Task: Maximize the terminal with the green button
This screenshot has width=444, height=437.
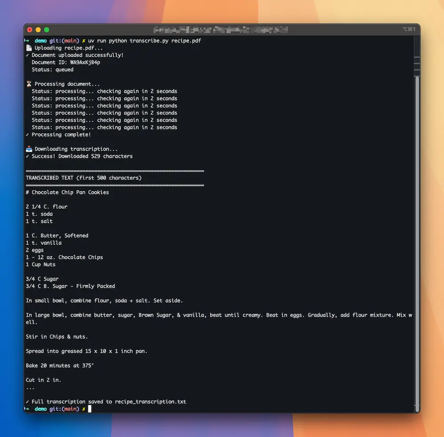Action: pos(47,30)
